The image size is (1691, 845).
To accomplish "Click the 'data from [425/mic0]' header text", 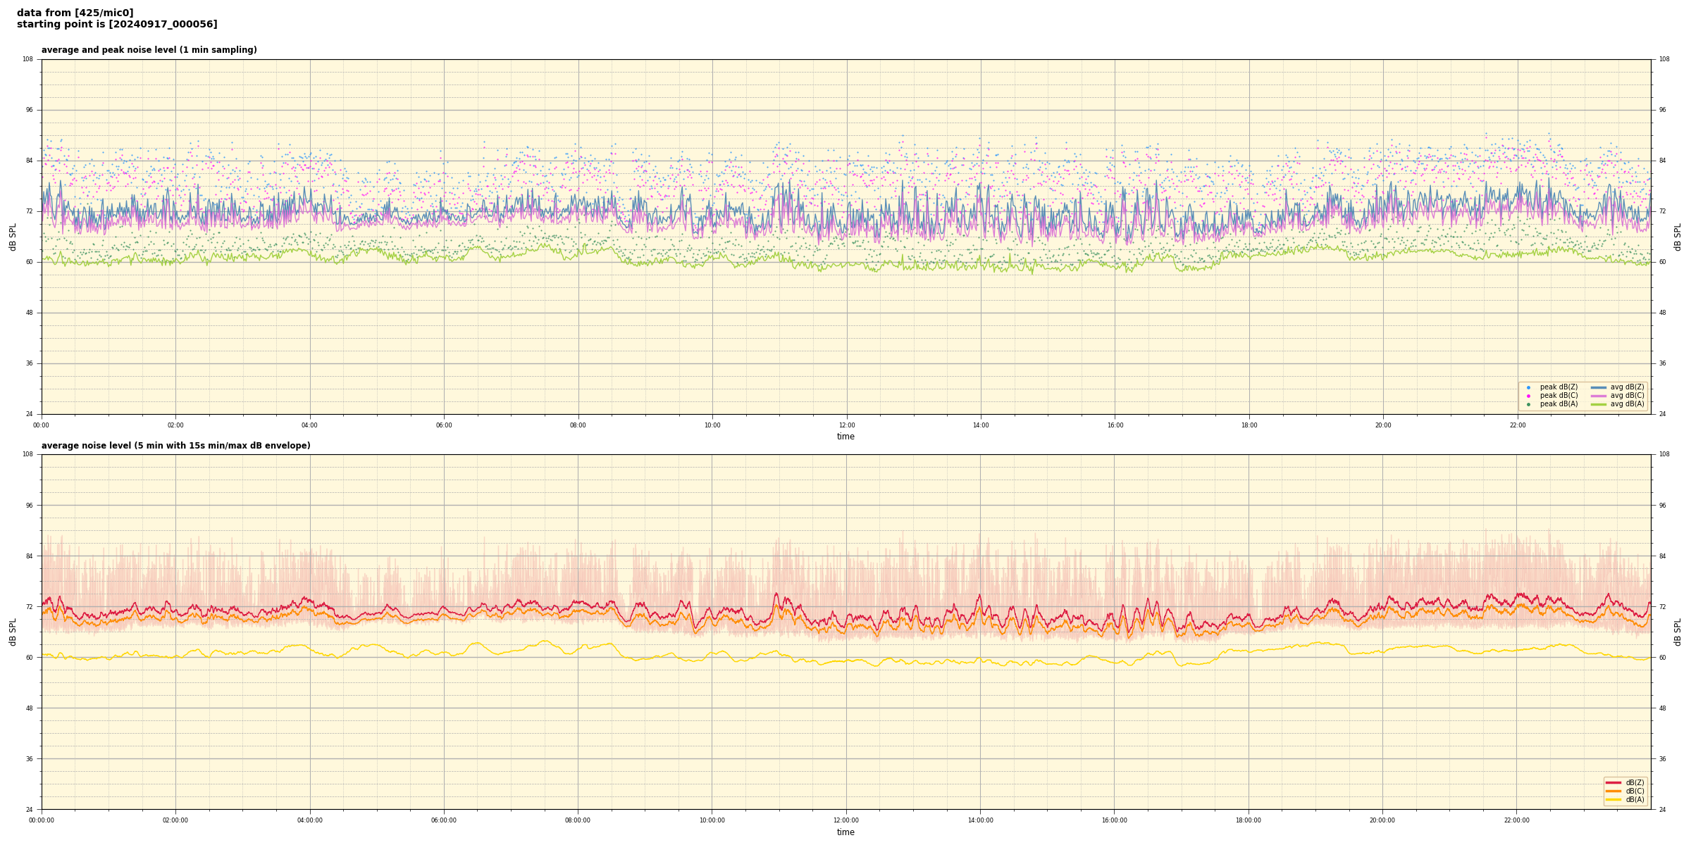I will [x=75, y=13].
